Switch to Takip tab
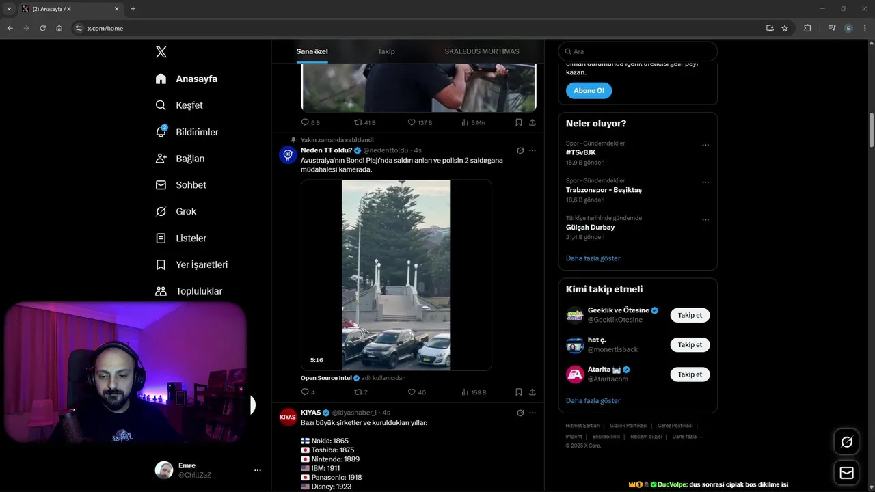Screen dimensions: 875x492 386,51
